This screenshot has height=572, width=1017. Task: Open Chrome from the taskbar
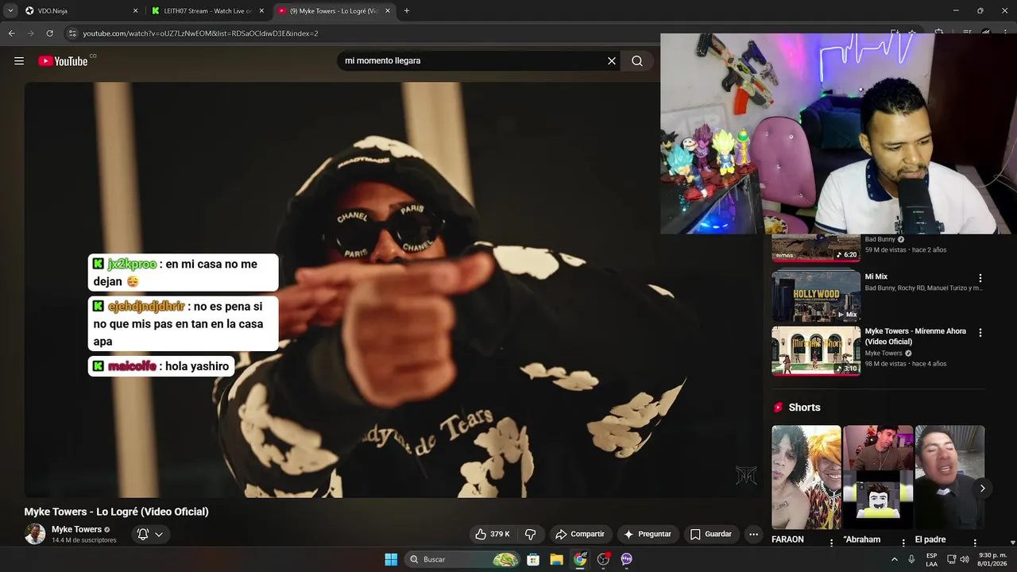pyautogui.click(x=580, y=559)
